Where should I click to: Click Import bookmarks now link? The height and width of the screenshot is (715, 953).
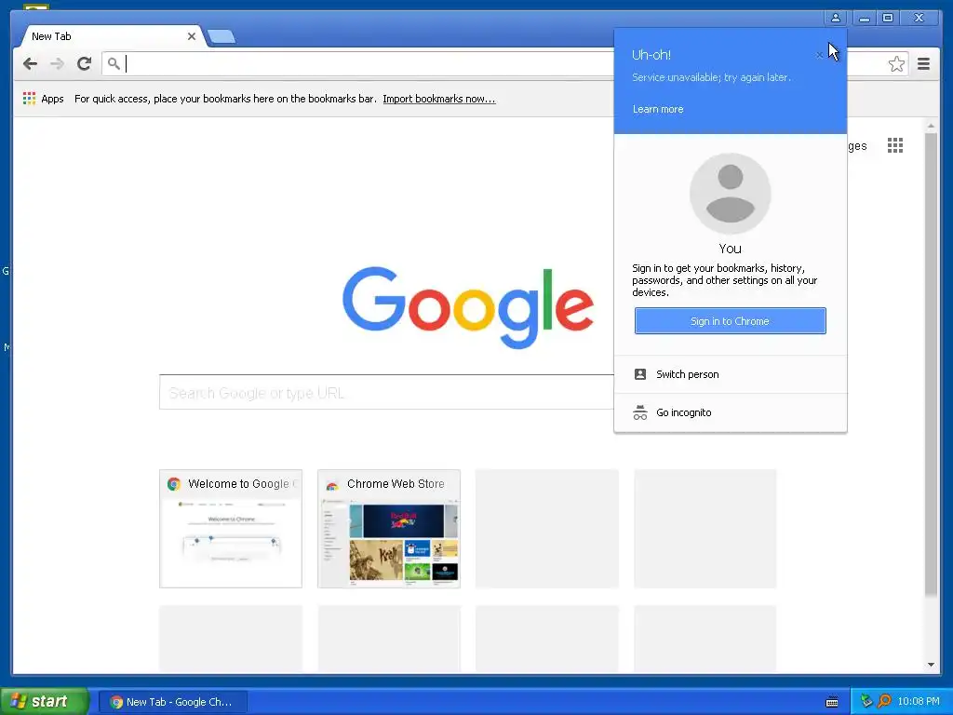[x=439, y=99]
